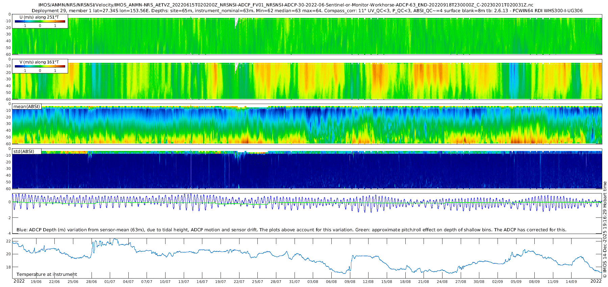Click the NetCDF file path title text
The image size is (608, 287).
coord(286,5)
